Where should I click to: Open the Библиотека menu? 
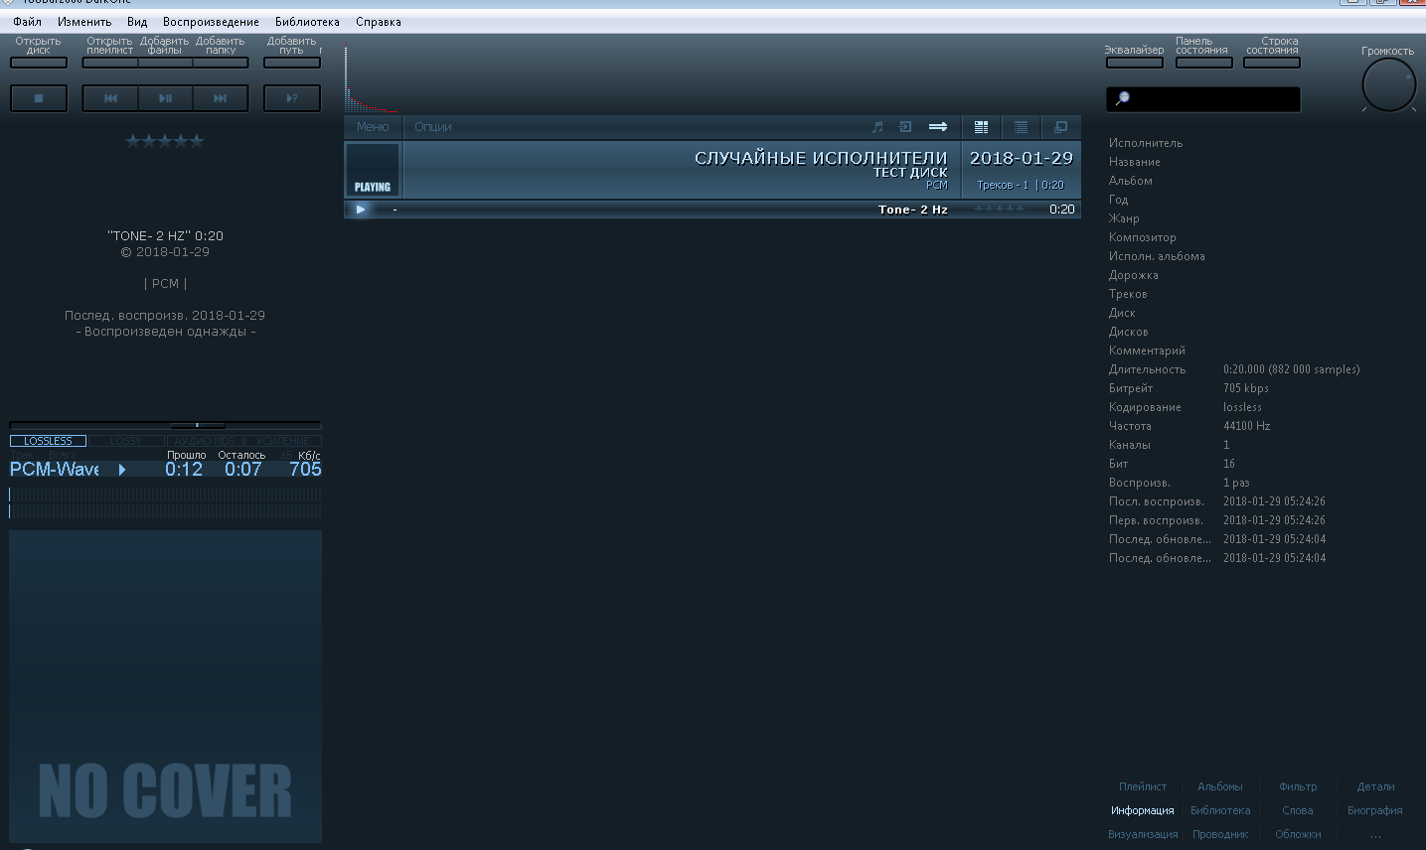[x=307, y=22]
